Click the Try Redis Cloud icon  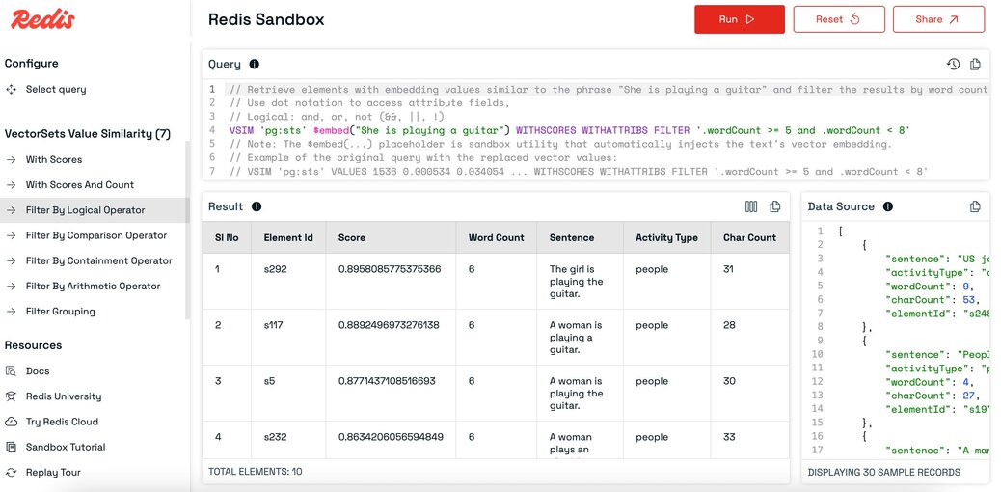[x=11, y=422]
